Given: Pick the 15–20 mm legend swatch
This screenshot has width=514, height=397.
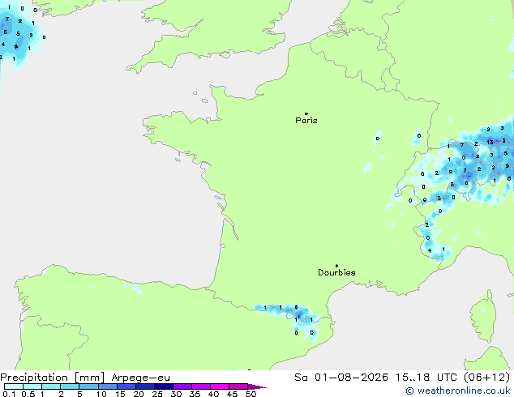Looking at the screenshot, I should (126, 386).
